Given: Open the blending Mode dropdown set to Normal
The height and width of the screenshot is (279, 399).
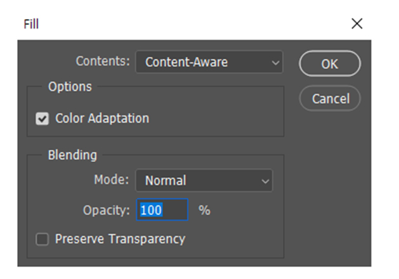Looking at the screenshot, I should 204,181.
